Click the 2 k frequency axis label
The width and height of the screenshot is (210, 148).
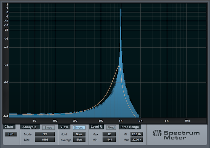(x=140, y=121)
